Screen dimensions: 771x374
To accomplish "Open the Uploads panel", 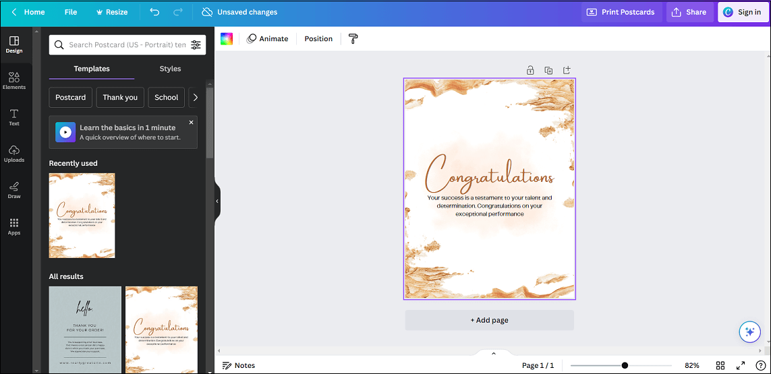I will pos(14,154).
